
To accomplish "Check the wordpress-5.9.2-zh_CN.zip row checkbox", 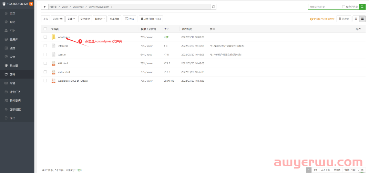I will click(x=45, y=81).
